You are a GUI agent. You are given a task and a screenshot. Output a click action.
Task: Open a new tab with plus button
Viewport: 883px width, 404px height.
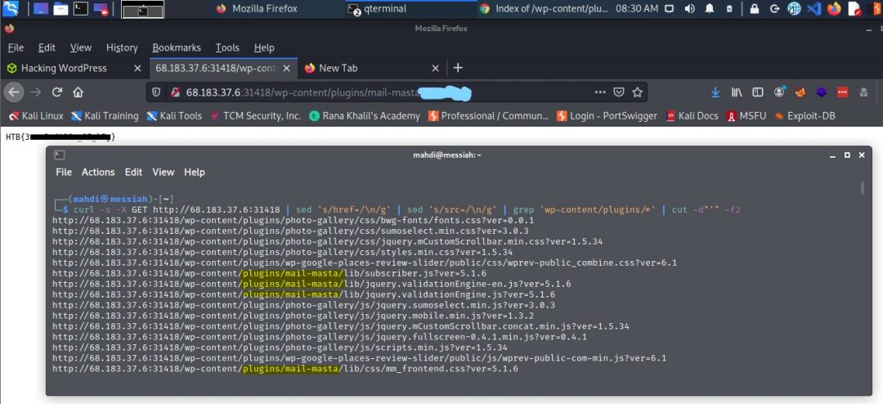coord(458,68)
